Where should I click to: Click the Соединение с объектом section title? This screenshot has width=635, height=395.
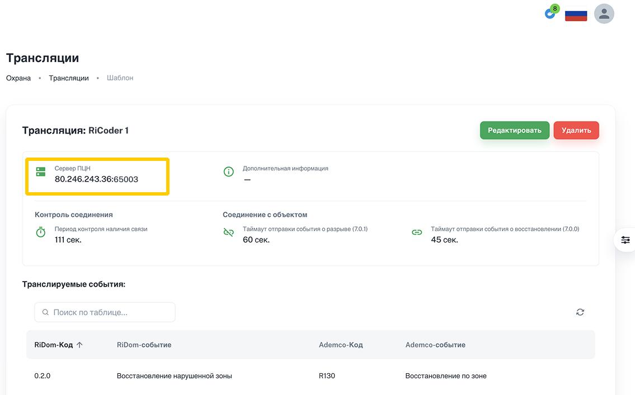point(265,215)
